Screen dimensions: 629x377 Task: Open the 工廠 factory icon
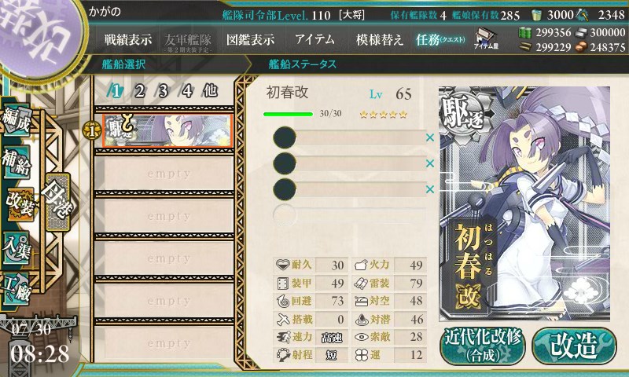pyautogui.click(x=17, y=288)
